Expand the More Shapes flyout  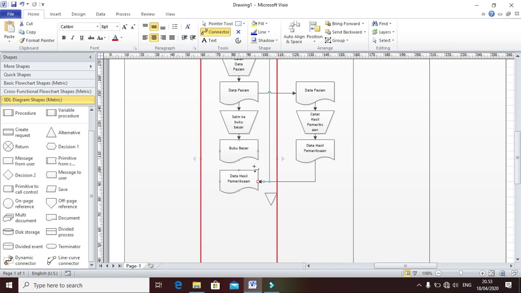pyautogui.click(x=48, y=66)
